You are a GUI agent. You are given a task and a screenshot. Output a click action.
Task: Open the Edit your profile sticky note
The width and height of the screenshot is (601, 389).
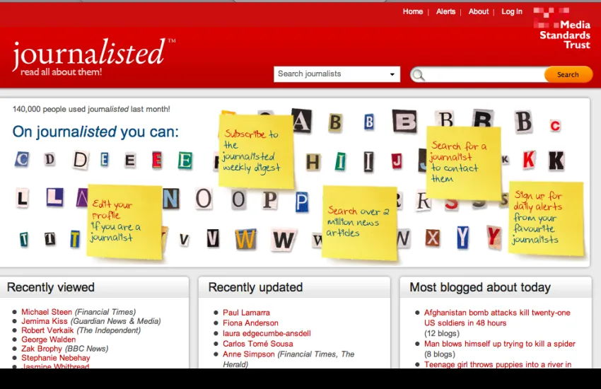(x=124, y=223)
